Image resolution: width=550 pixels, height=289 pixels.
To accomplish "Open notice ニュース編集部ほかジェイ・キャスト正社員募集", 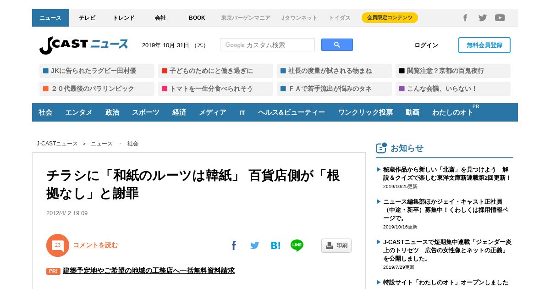I will [446, 210].
